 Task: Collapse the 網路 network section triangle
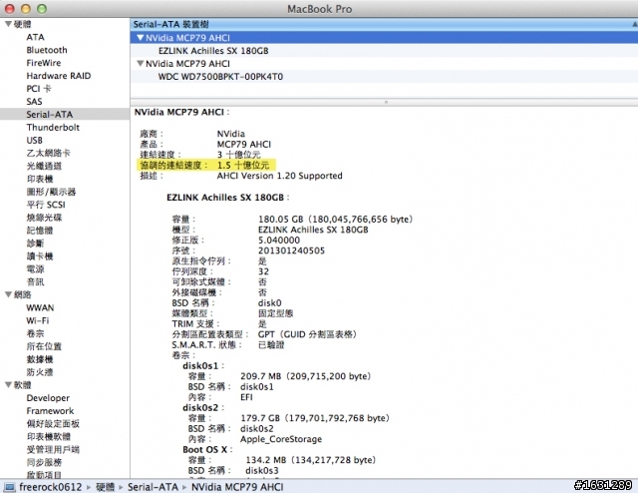coord(8,294)
